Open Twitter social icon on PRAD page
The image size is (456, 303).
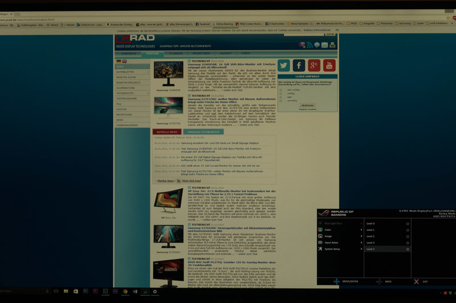[283, 65]
